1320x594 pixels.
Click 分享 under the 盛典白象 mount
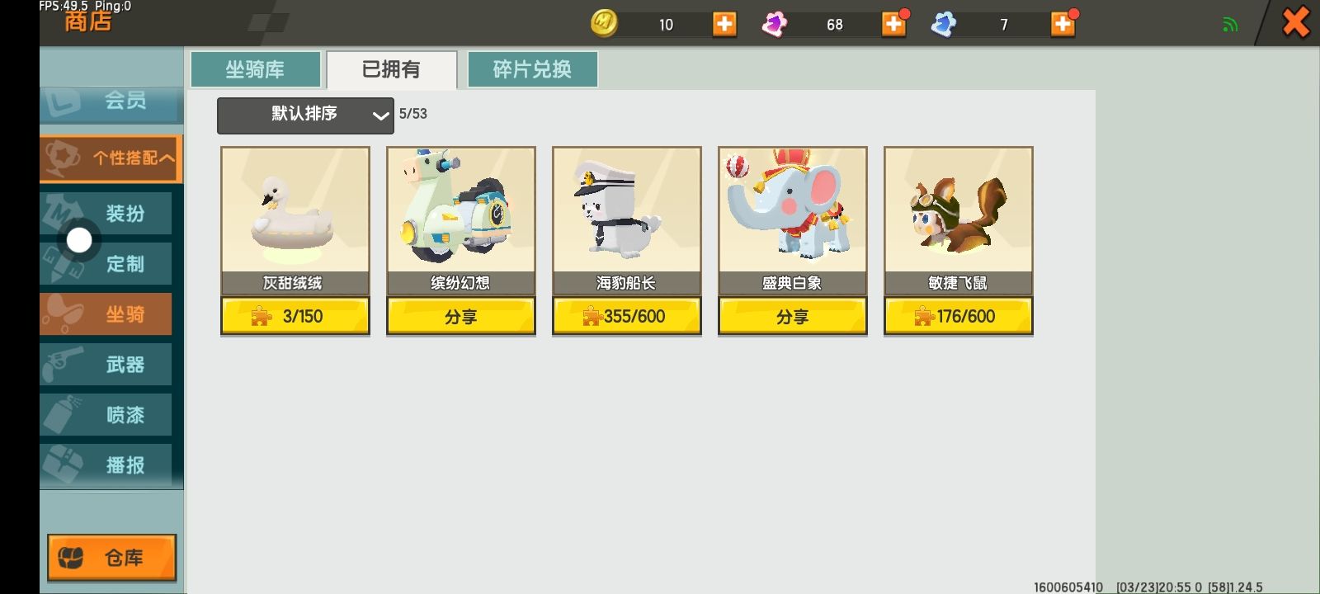point(792,317)
